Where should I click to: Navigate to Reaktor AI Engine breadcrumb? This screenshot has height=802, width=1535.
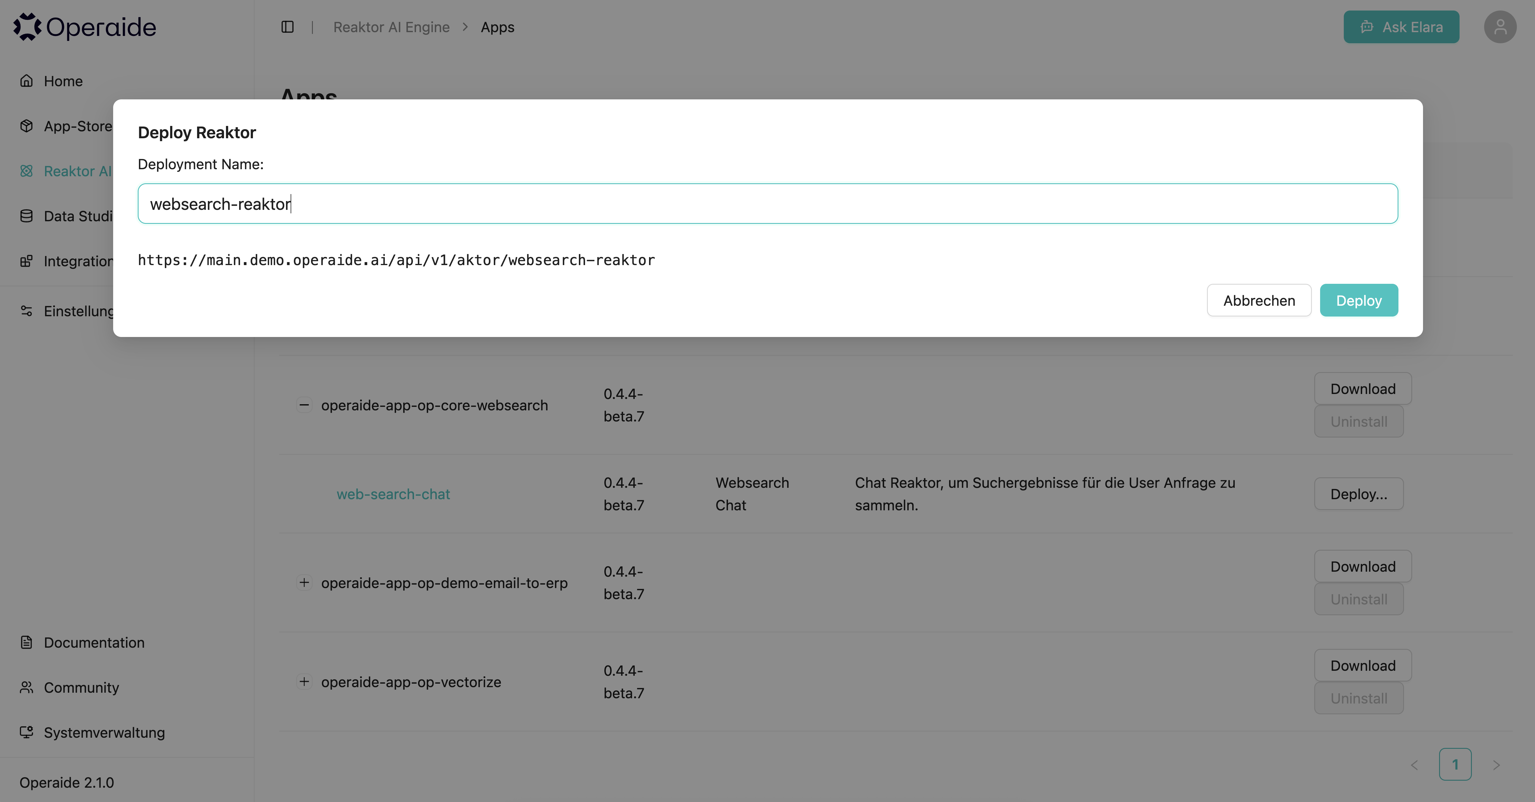pyautogui.click(x=391, y=27)
